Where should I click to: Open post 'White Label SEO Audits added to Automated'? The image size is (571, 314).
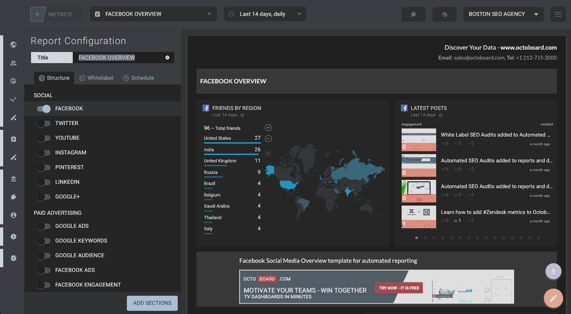click(495, 135)
